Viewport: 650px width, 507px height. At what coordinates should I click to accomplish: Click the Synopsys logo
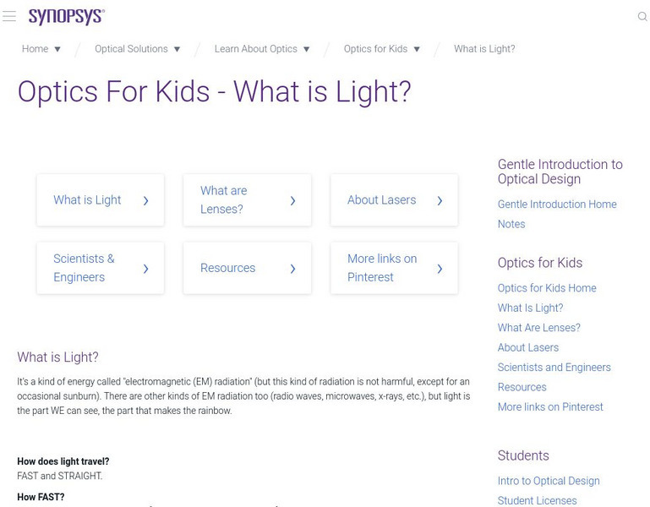(66, 17)
